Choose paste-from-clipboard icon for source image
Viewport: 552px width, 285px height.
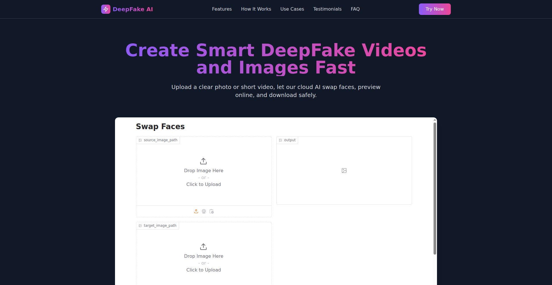[212, 211]
